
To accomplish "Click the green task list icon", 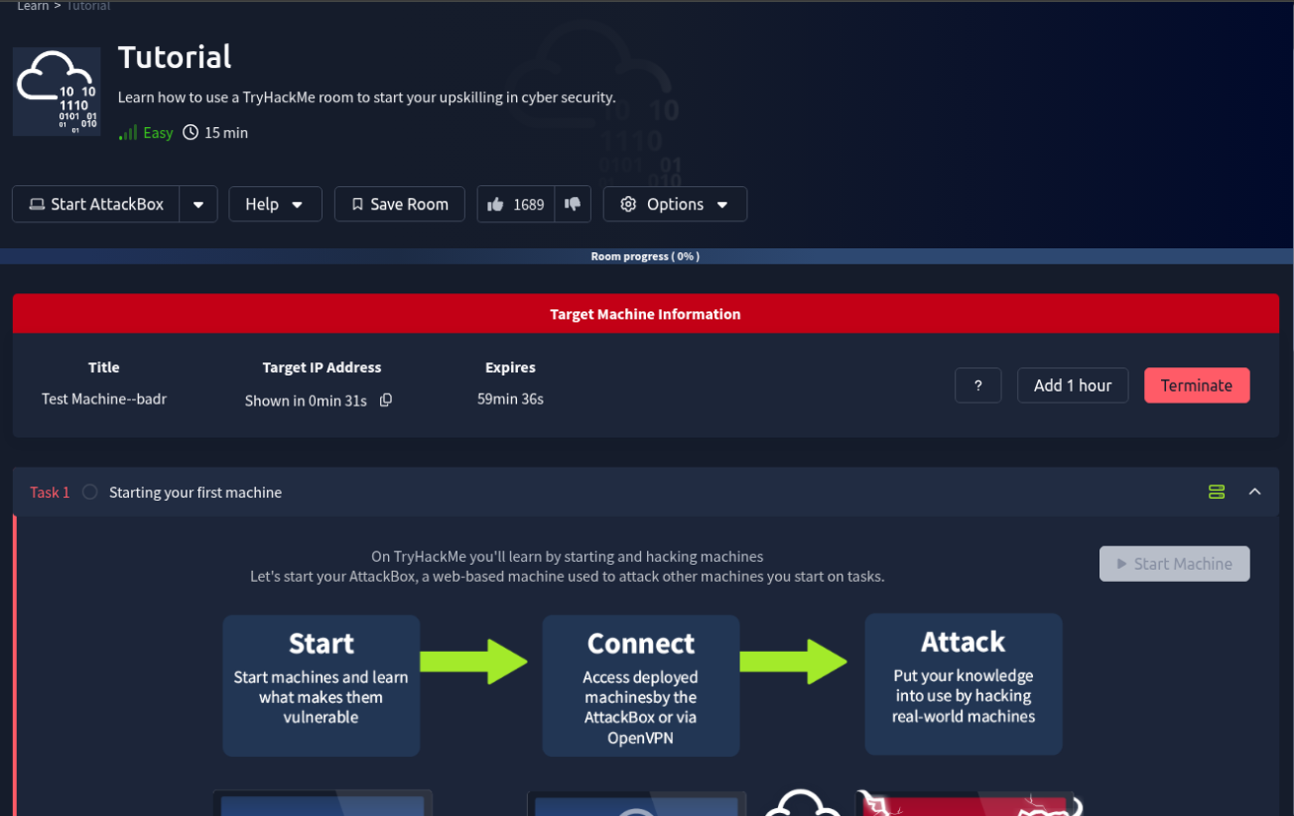I will point(1216,491).
